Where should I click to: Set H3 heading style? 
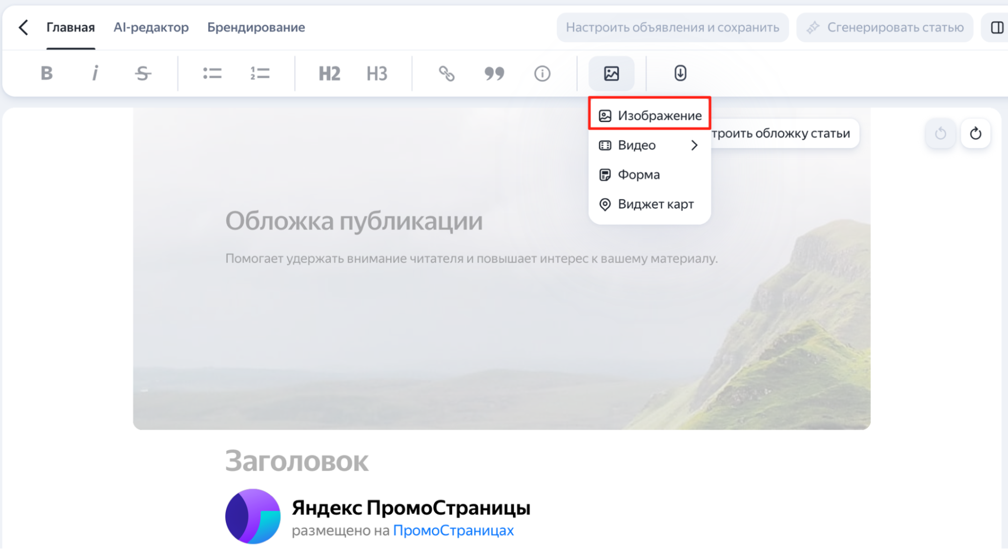point(377,74)
